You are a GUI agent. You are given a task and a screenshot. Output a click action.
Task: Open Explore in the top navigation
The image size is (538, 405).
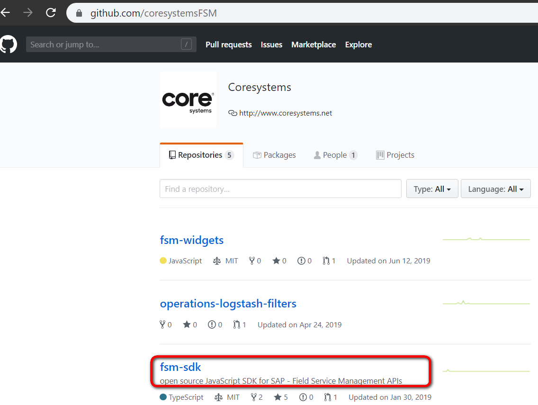[x=359, y=45]
